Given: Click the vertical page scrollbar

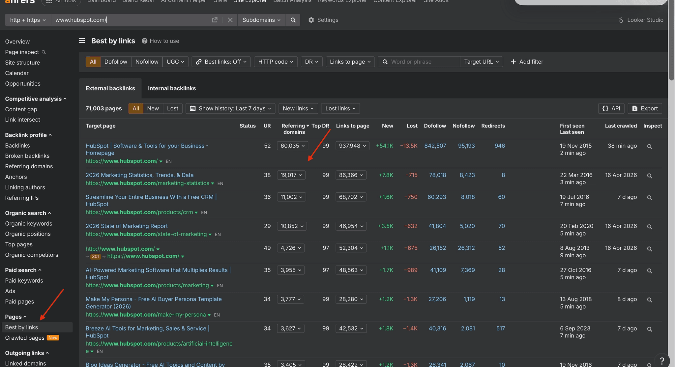Looking at the screenshot, I should coord(671,40).
